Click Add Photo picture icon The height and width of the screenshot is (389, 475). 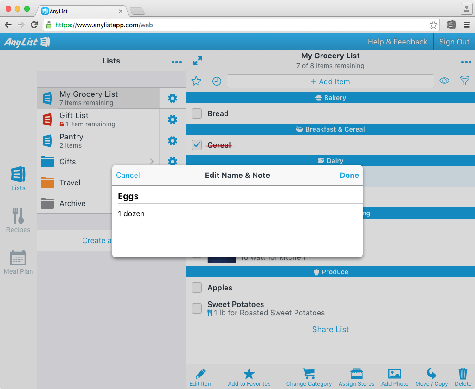coord(395,374)
